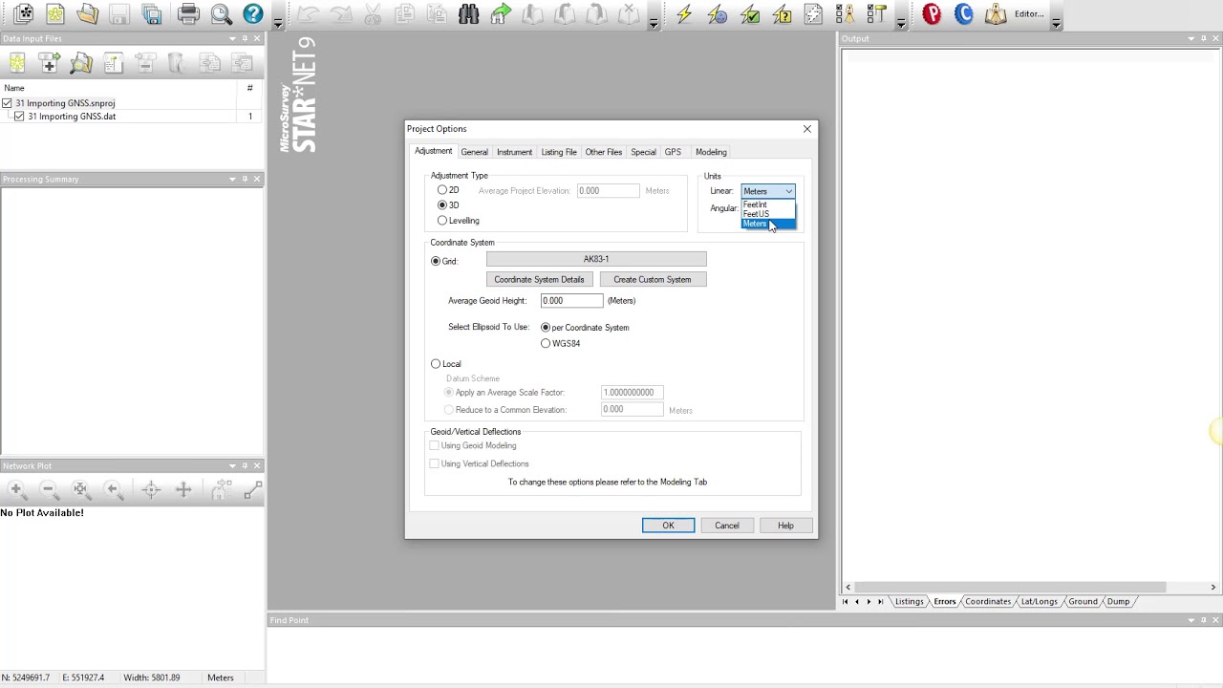Open Processing Summary panel menu arrow
Image resolution: width=1223 pixels, height=688 pixels.
coord(232,179)
